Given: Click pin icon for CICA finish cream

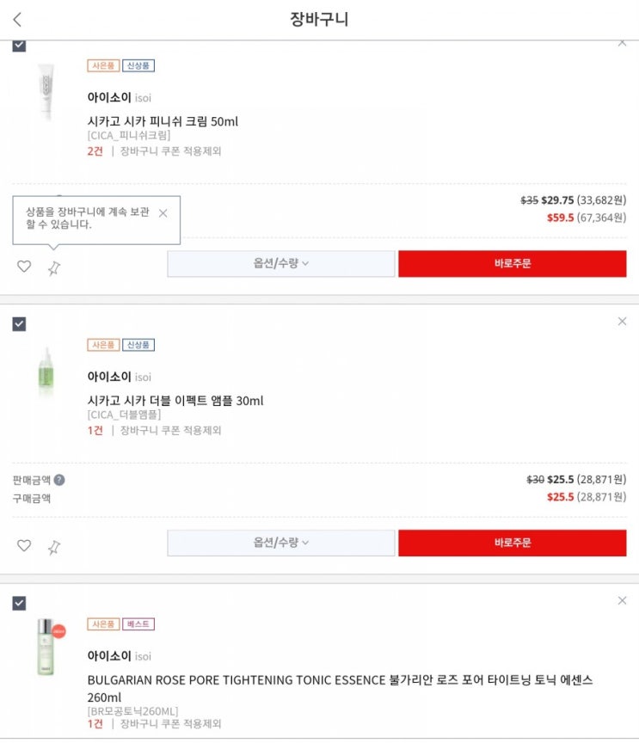Looking at the screenshot, I should click(x=54, y=268).
